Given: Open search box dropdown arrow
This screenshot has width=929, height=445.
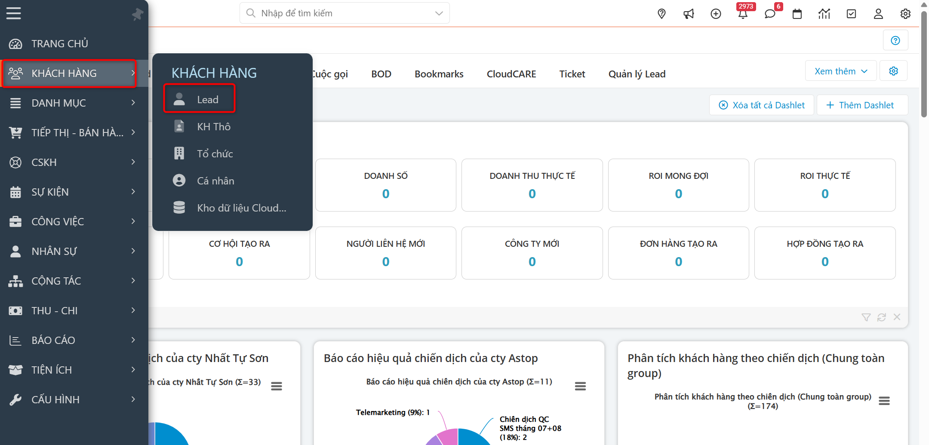Looking at the screenshot, I should click(439, 13).
